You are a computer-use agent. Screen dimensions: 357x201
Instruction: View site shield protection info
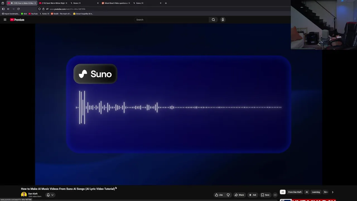(x=39, y=9)
